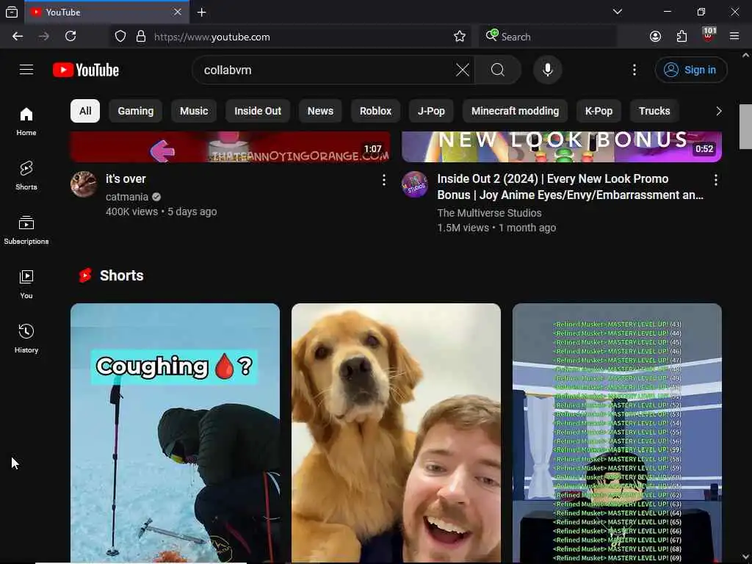Show site security lock info
Viewport: 752px width, 564px height.
[140, 37]
